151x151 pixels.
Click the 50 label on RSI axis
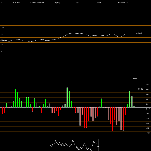click(2, 40)
